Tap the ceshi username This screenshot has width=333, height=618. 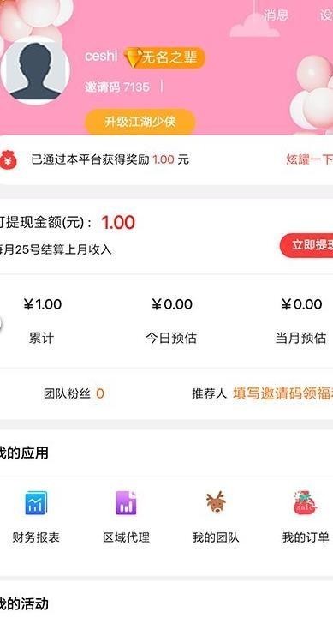[x=101, y=56]
